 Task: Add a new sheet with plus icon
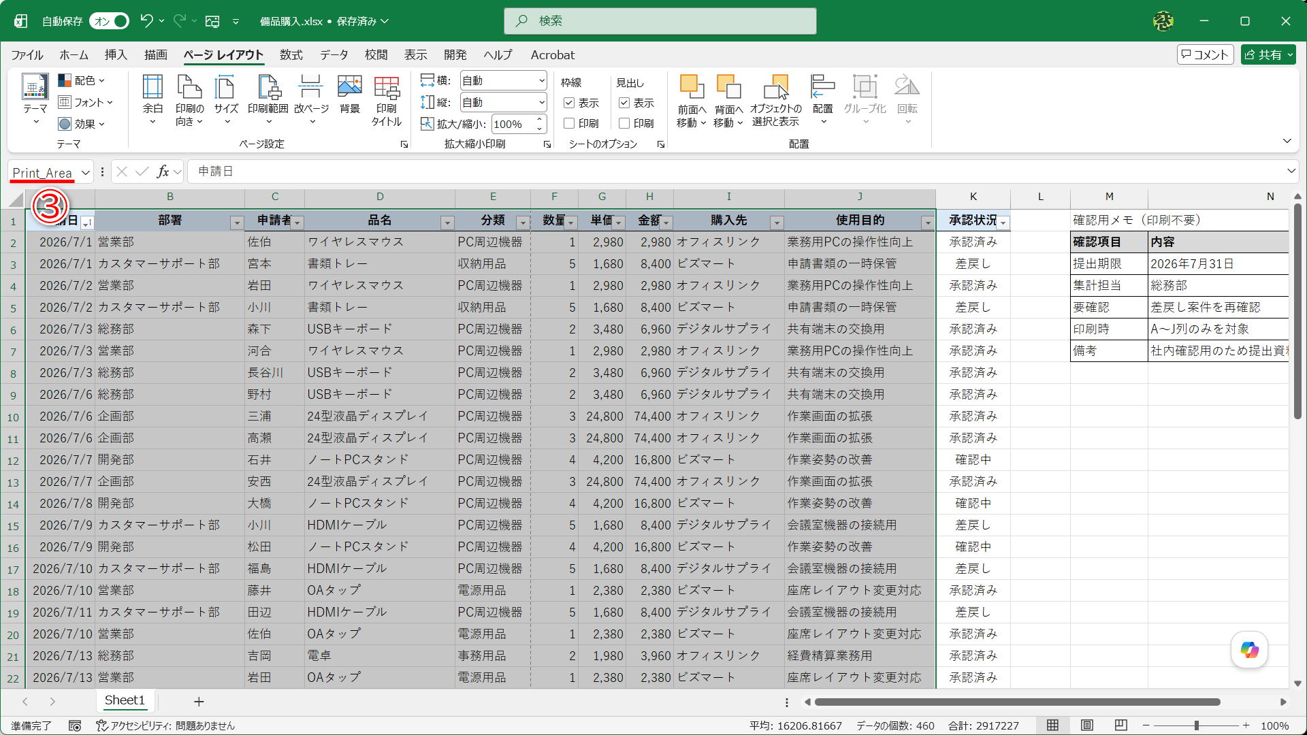point(199,702)
